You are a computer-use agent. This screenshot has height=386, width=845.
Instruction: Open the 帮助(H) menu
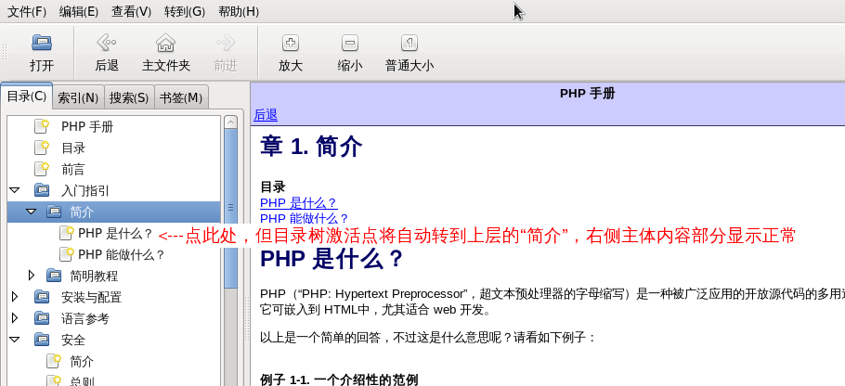point(239,11)
